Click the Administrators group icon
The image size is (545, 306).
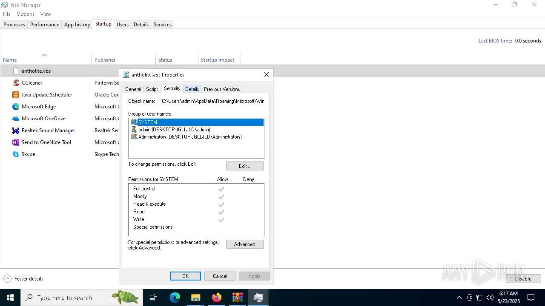[134, 136]
